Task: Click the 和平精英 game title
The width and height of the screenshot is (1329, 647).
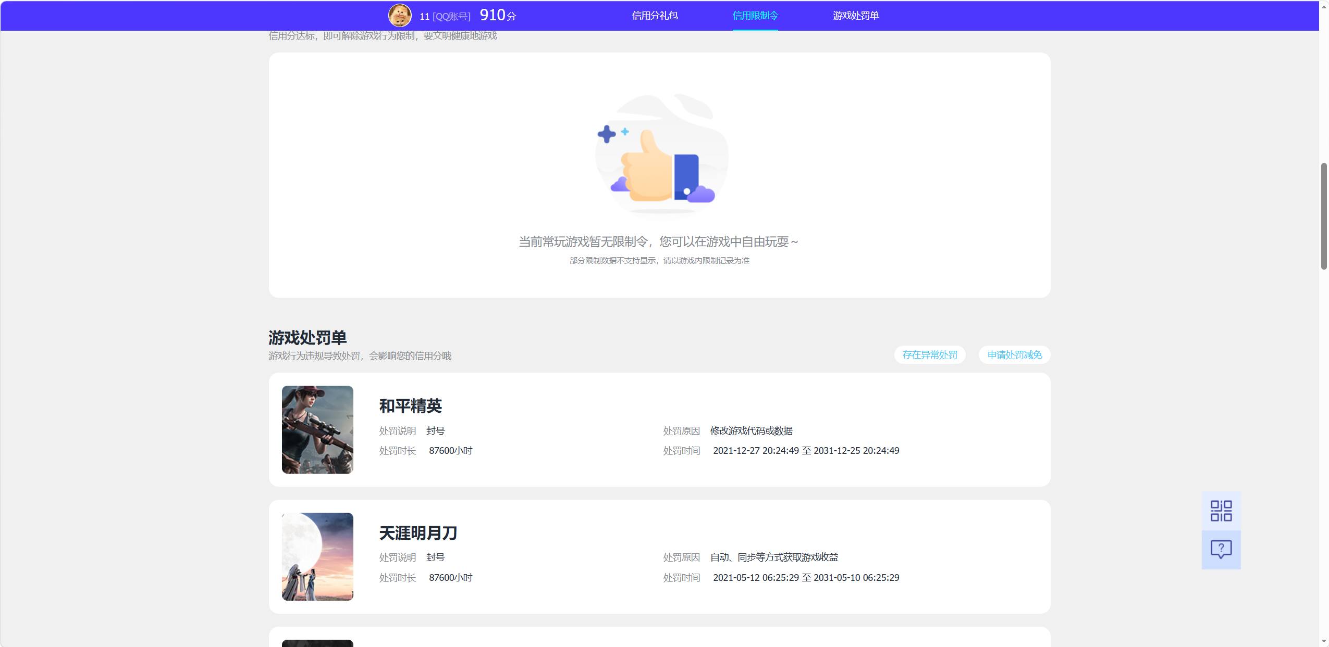Action: 411,406
